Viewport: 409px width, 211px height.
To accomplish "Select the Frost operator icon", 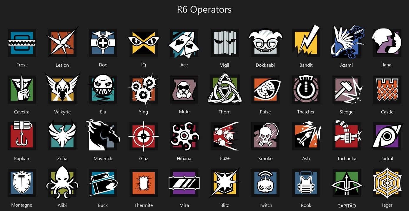I will [22, 43].
